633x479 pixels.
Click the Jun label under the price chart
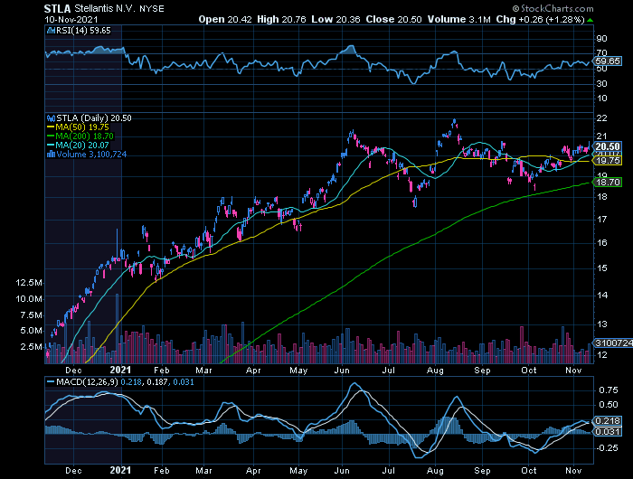pyautogui.click(x=342, y=370)
